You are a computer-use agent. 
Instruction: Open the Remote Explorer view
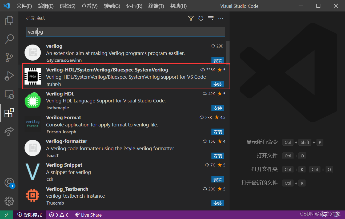point(9,94)
